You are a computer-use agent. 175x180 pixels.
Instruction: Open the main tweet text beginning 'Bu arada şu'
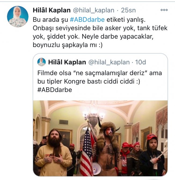(100, 32)
